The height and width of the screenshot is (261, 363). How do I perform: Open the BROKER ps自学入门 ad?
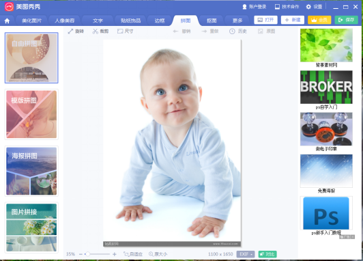point(326,87)
